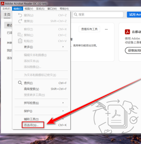This screenshot has height=144, width=141.
Task: Open the three-dots more options
Action: (106, 29)
